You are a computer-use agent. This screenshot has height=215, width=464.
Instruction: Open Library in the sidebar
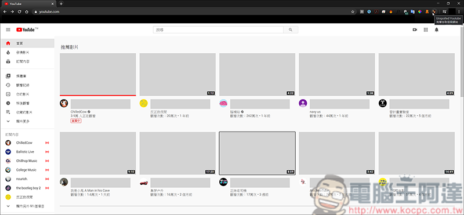click(27, 76)
